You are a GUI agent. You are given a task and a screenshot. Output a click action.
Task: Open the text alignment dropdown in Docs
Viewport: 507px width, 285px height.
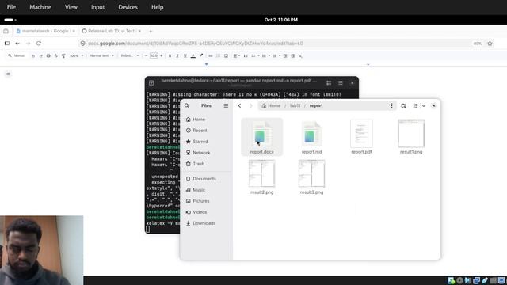(x=237, y=56)
